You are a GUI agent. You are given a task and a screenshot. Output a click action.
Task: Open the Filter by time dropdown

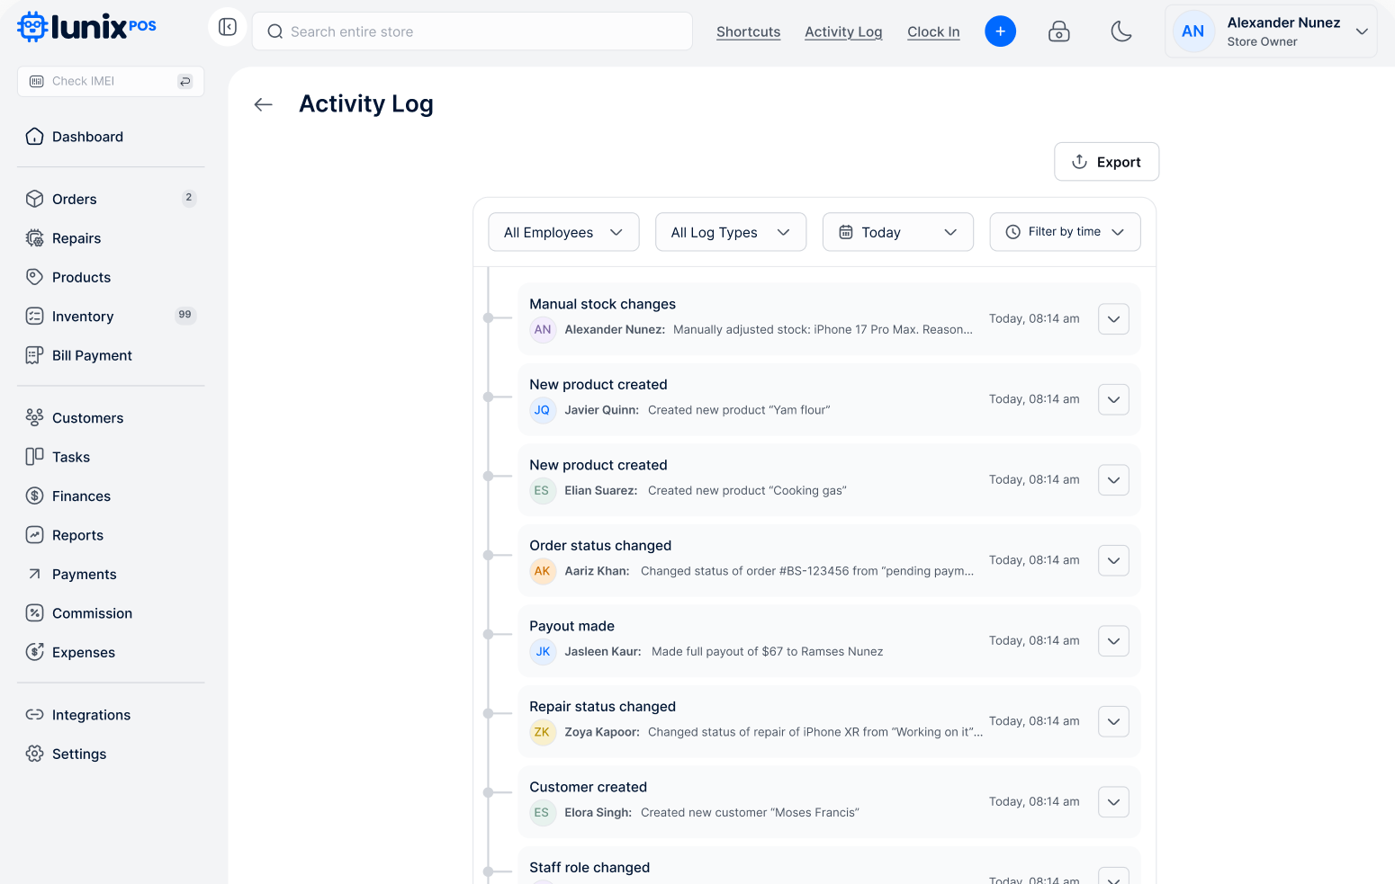(1065, 232)
